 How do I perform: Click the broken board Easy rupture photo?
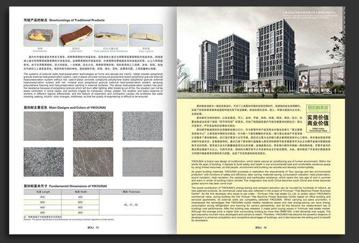pyautogui.click(x=146, y=35)
